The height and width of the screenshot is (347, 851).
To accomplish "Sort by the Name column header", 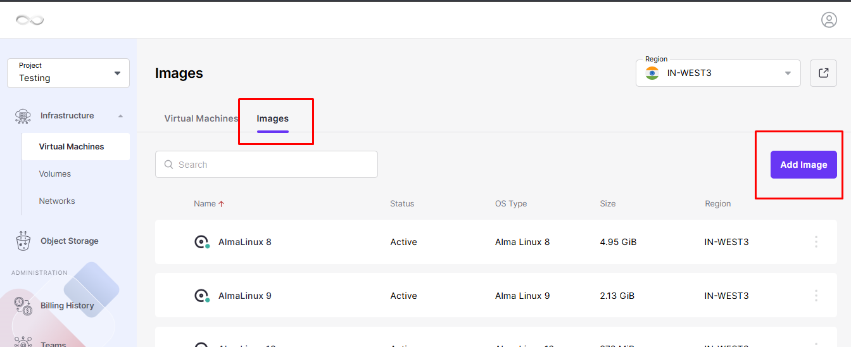I will point(205,204).
